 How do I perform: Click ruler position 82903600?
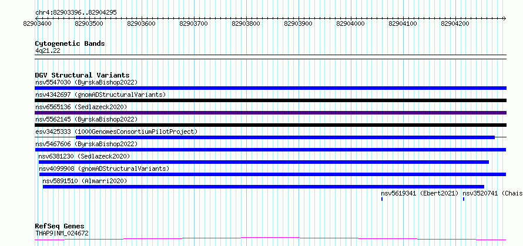(x=142, y=23)
